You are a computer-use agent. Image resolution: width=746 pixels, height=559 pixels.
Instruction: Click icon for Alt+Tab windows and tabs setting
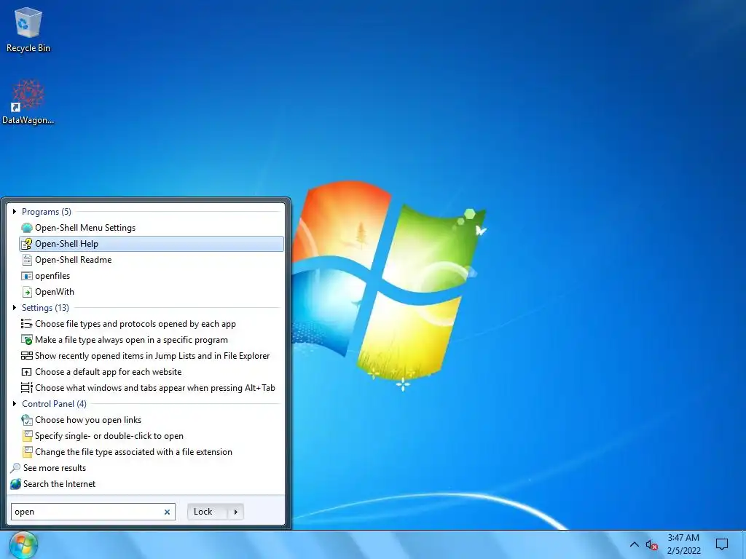point(27,388)
